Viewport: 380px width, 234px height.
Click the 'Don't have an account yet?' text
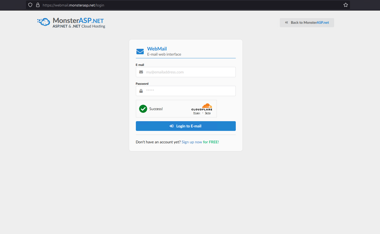point(158,142)
